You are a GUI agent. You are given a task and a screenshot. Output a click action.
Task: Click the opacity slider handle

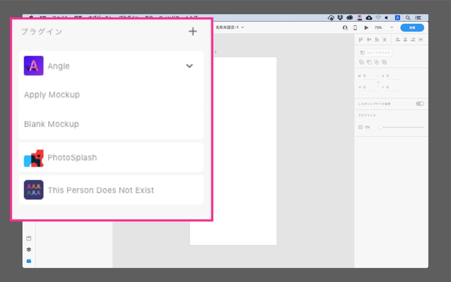click(x=381, y=127)
